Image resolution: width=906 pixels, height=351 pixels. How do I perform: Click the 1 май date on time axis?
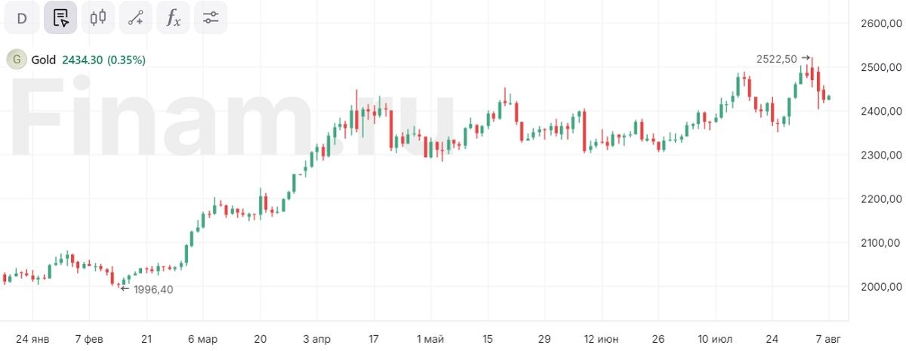point(430,339)
